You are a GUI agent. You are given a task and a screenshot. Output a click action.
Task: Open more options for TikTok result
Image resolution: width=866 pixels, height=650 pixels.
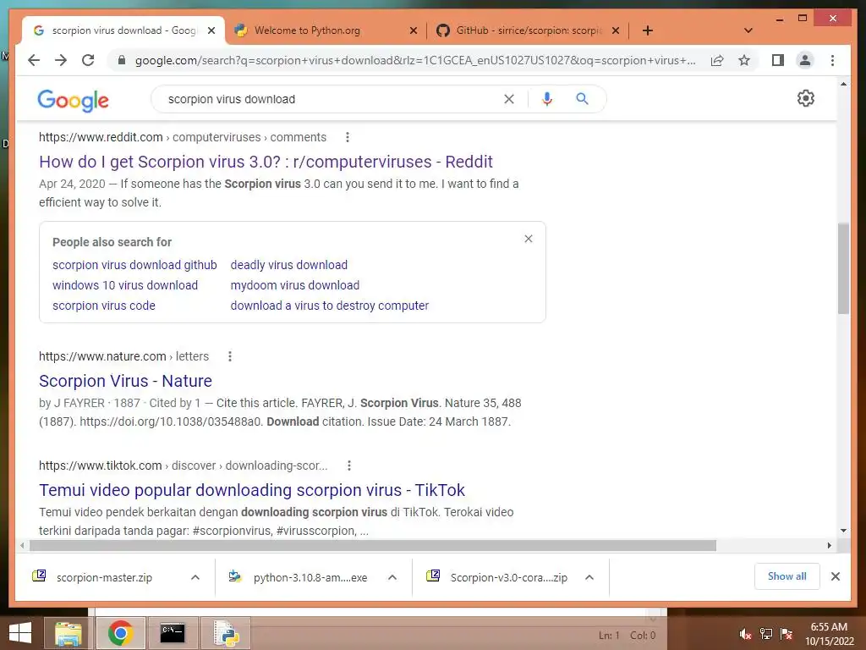[349, 465]
